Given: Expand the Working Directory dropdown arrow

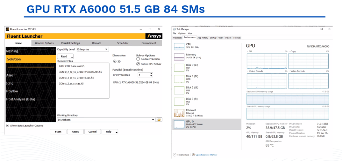Looking at the screenshot, I should (x=153, y=120).
